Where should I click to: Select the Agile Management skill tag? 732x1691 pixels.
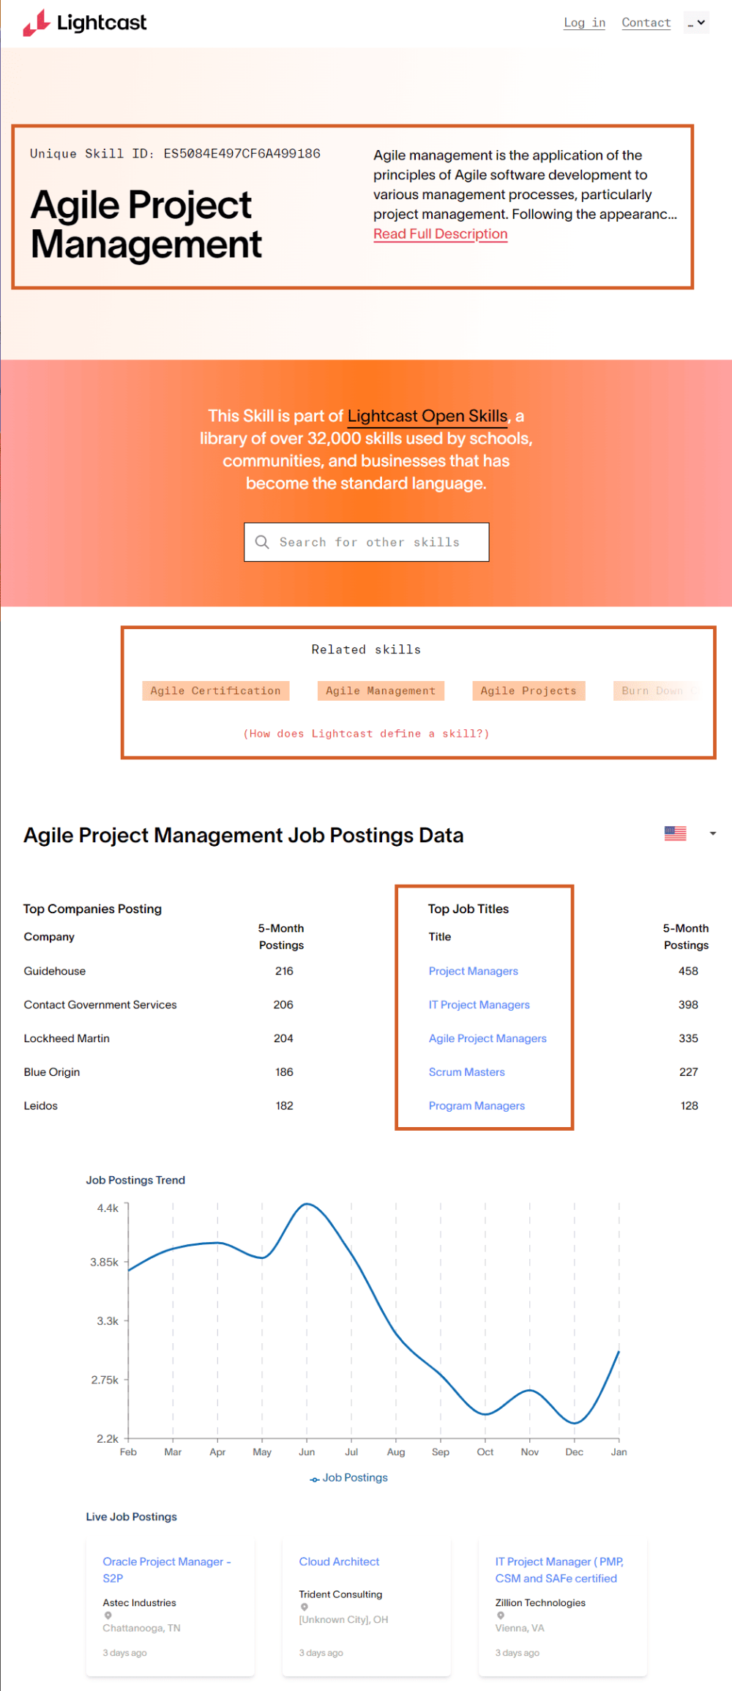click(381, 691)
